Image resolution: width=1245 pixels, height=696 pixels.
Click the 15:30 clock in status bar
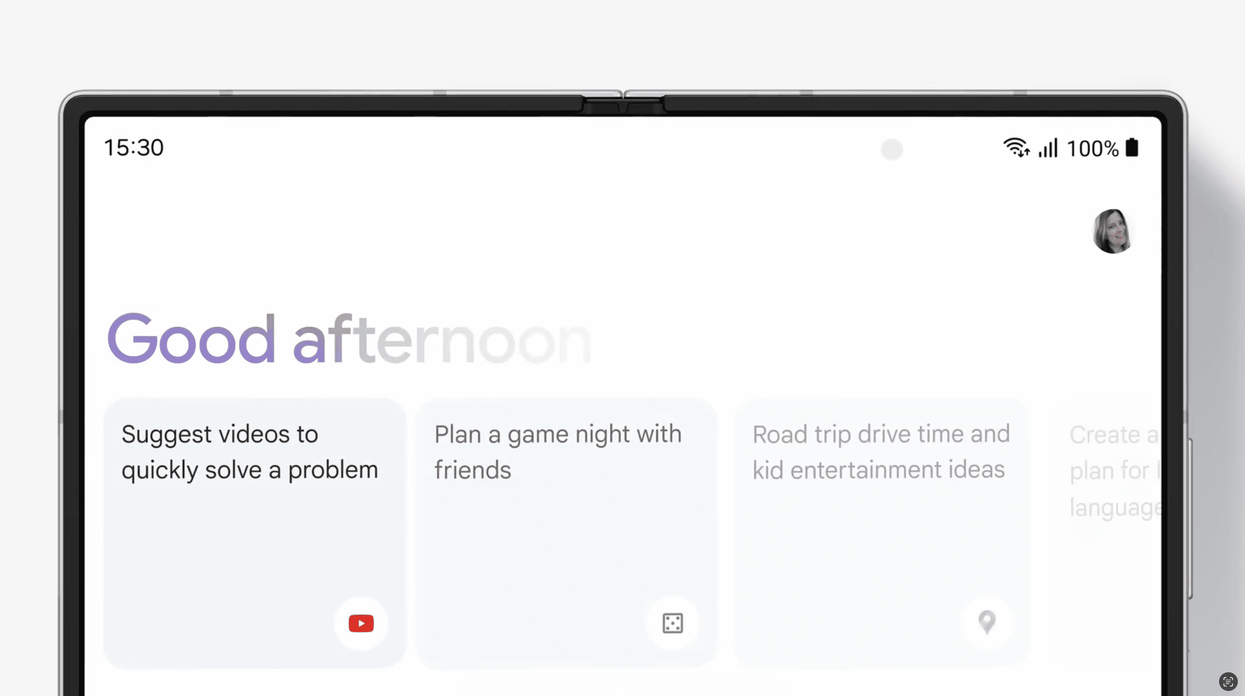pyautogui.click(x=134, y=148)
